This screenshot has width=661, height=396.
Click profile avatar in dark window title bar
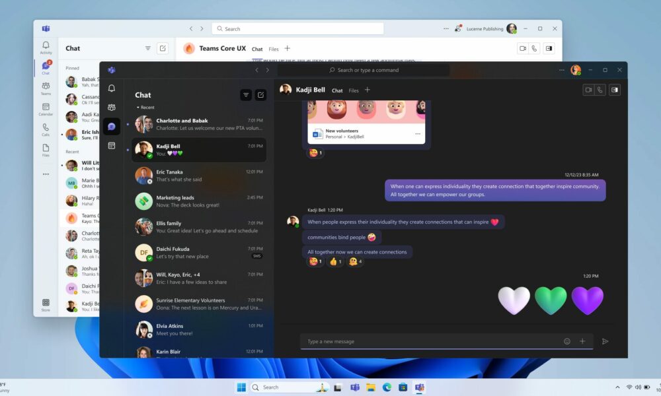click(576, 70)
